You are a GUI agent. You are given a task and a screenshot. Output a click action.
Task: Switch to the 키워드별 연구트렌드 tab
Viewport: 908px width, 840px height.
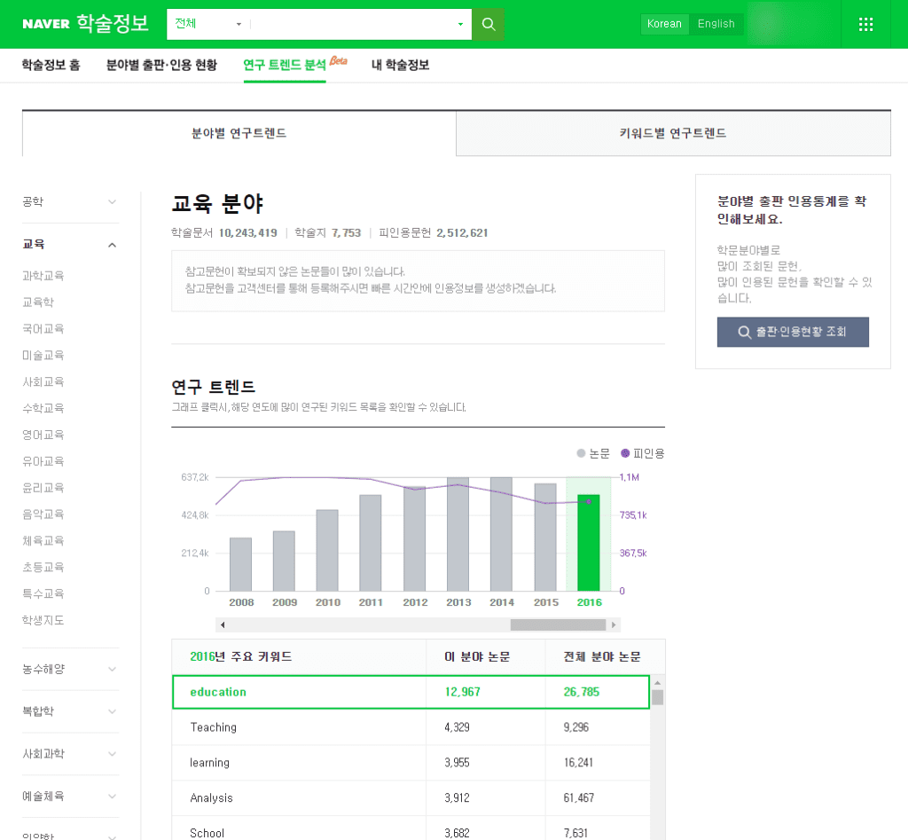673,133
